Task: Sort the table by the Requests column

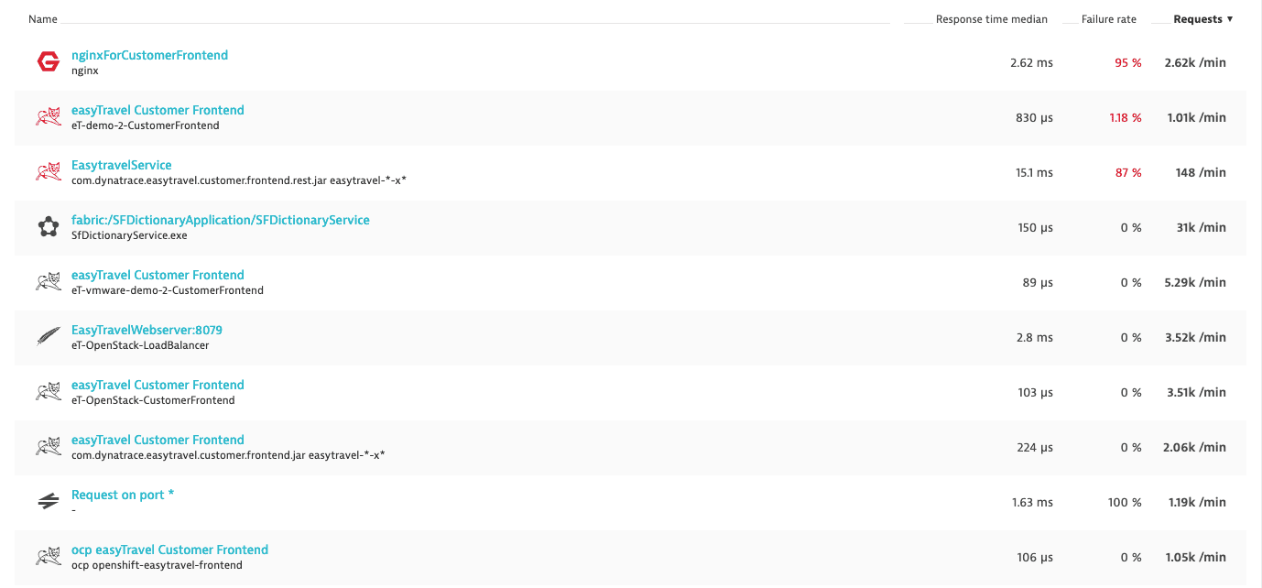Action: (1202, 19)
